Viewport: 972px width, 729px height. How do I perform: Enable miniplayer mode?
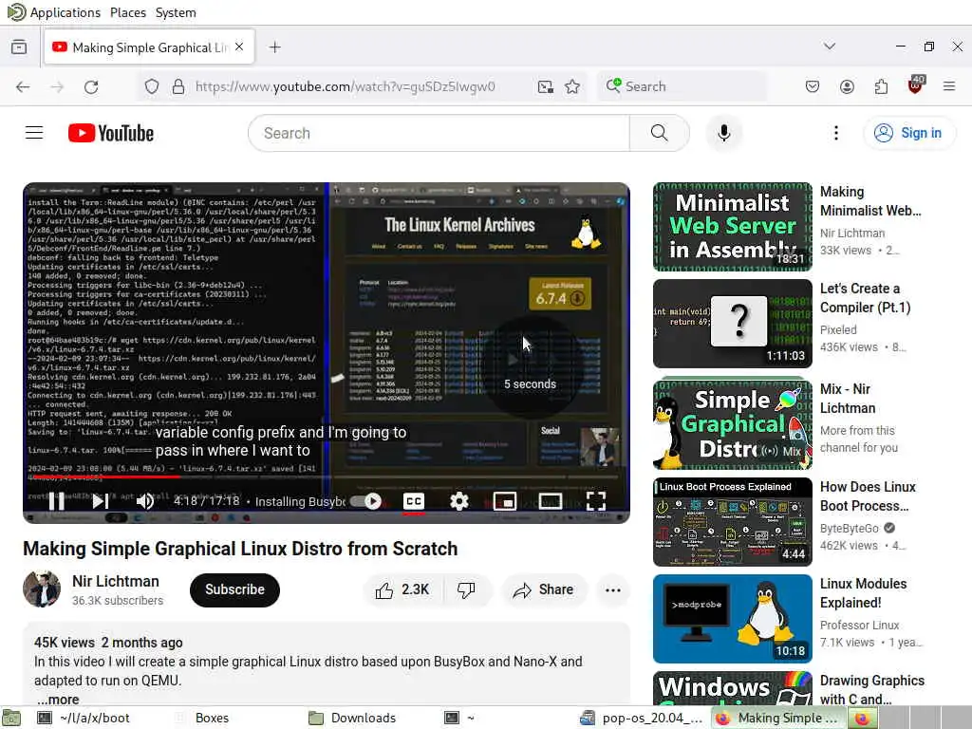pyautogui.click(x=505, y=501)
